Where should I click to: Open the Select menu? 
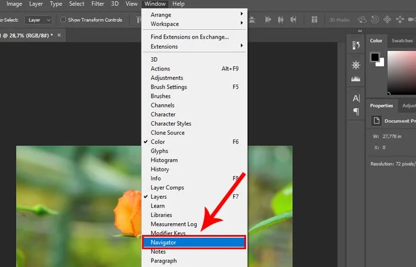[x=77, y=4]
